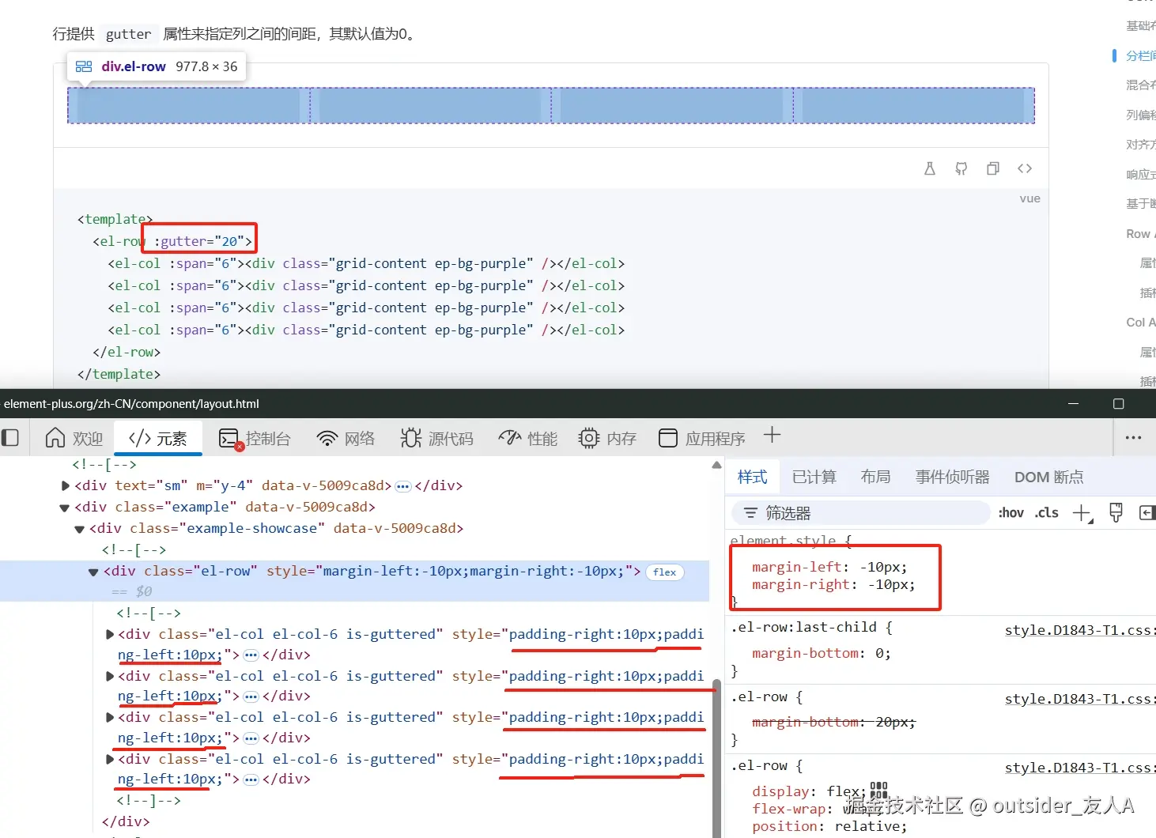Select the DOM 断点 pane tab

[1048, 477]
